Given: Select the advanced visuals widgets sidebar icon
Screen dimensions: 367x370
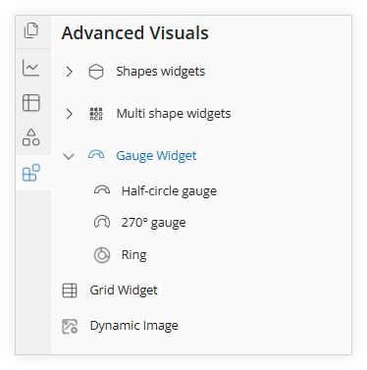Looking at the screenshot, I should pos(31,173).
